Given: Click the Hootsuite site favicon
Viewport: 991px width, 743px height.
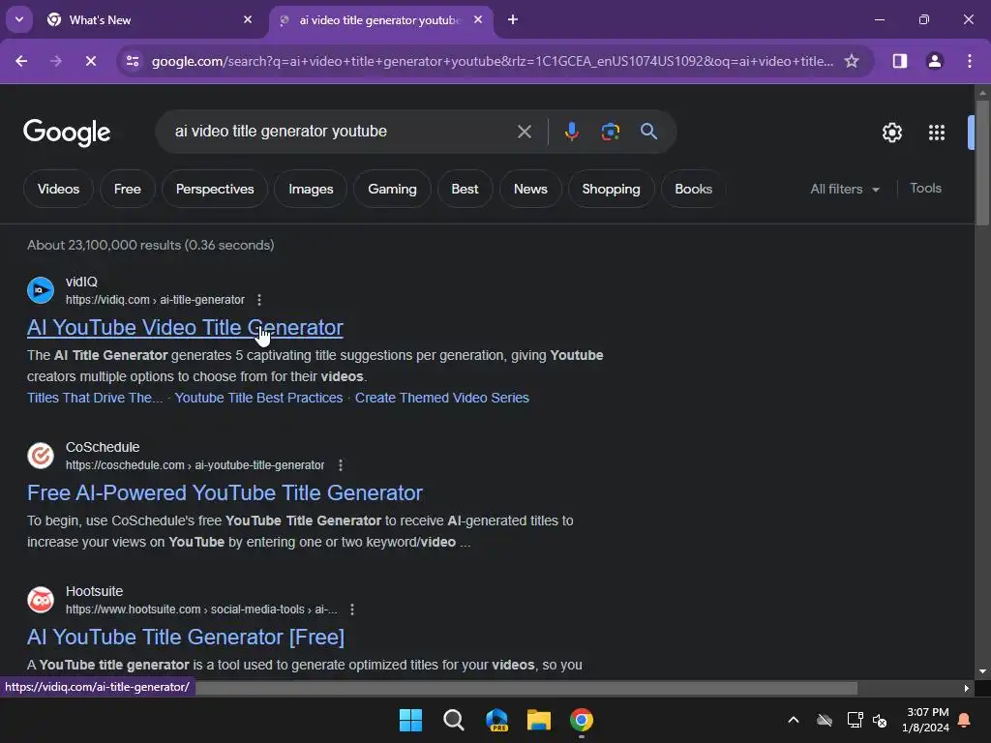Looking at the screenshot, I should (x=41, y=600).
